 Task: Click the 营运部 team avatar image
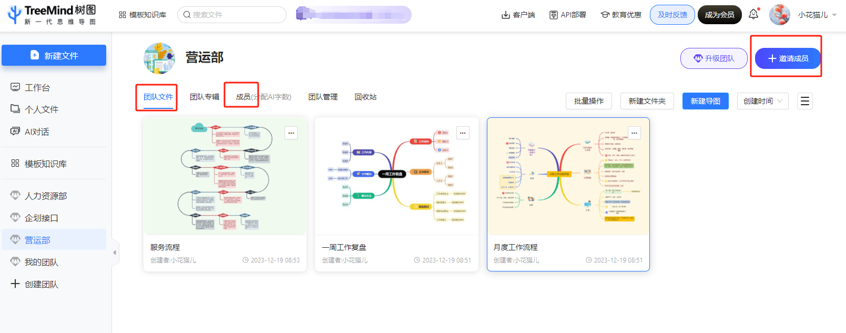pos(159,58)
